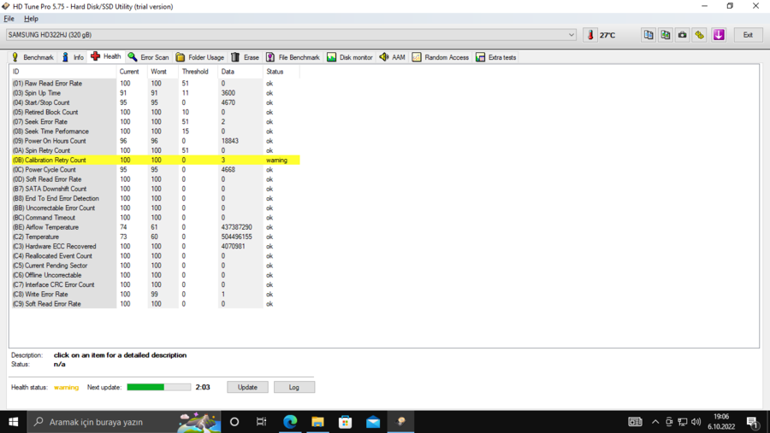Image resolution: width=770 pixels, height=433 pixels.
Task: Select the End To End Error Detection row
Action: point(155,199)
